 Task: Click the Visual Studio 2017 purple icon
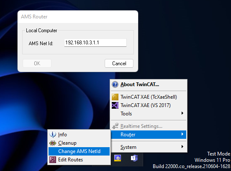tap(115, 105)
